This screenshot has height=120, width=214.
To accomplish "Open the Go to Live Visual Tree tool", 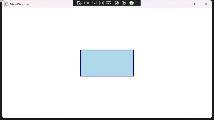I will pyautogui.click(x=79, y=3).
